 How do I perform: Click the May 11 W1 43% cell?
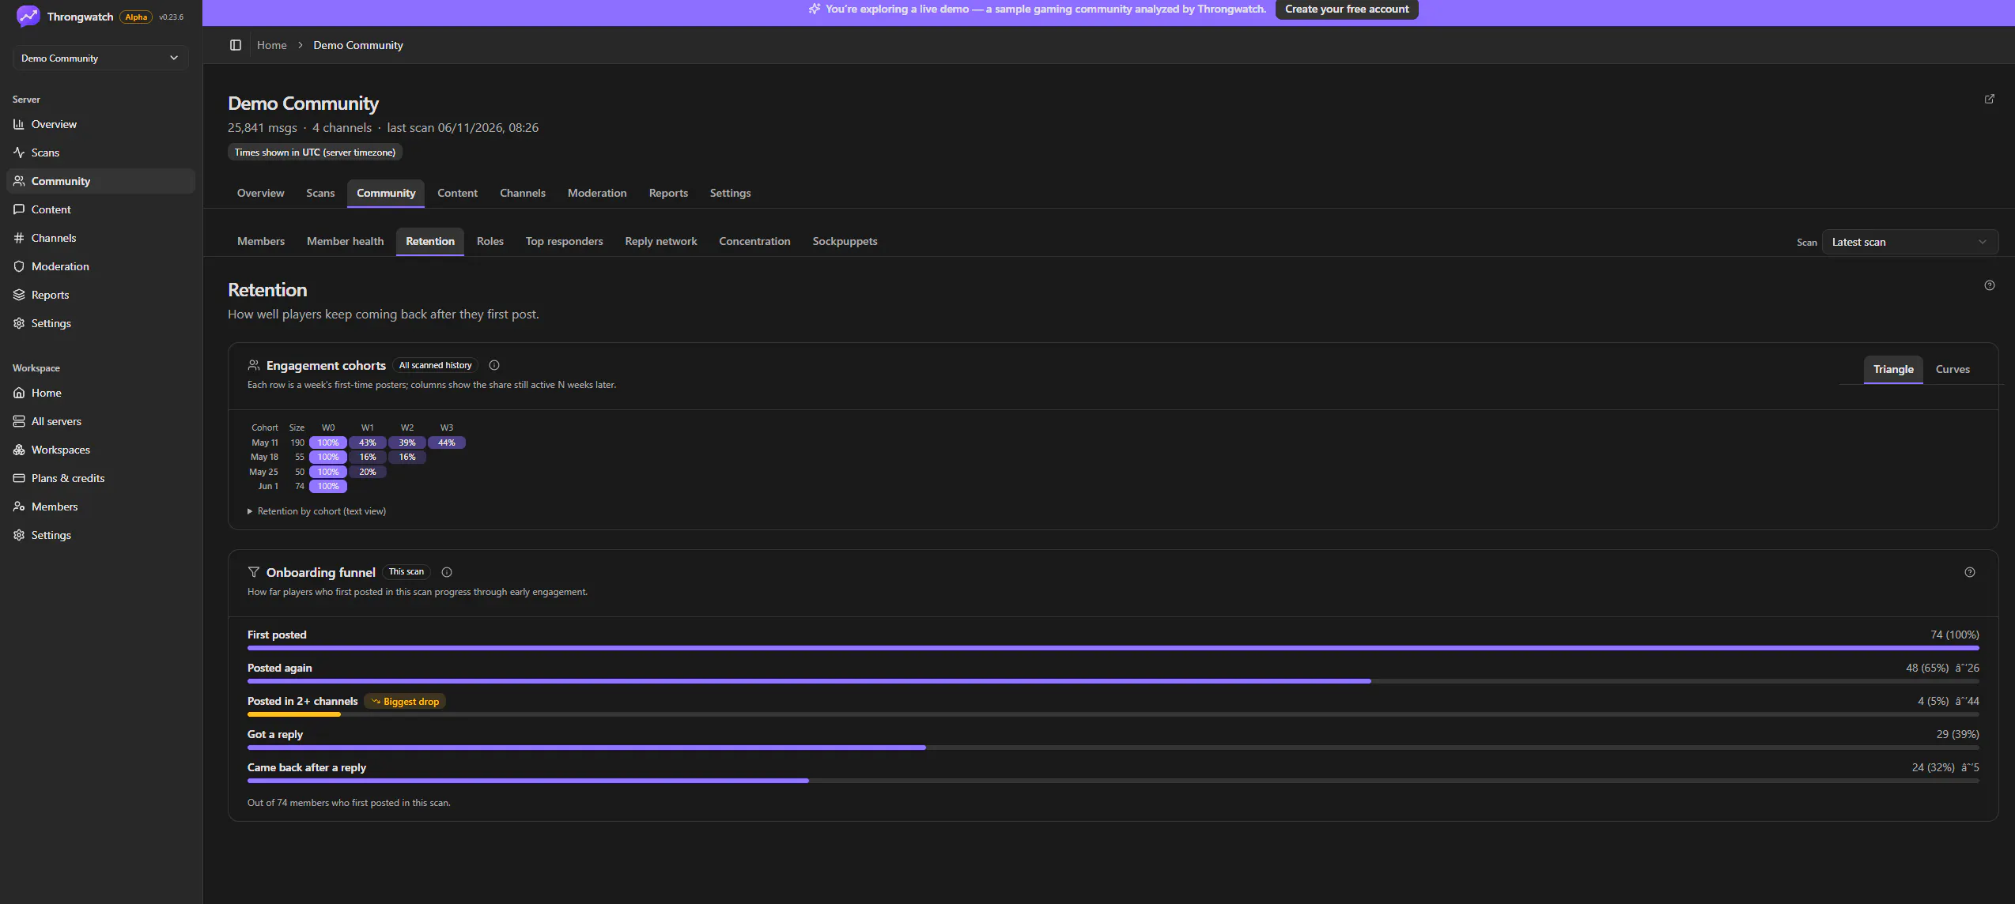tap(368, 443)
